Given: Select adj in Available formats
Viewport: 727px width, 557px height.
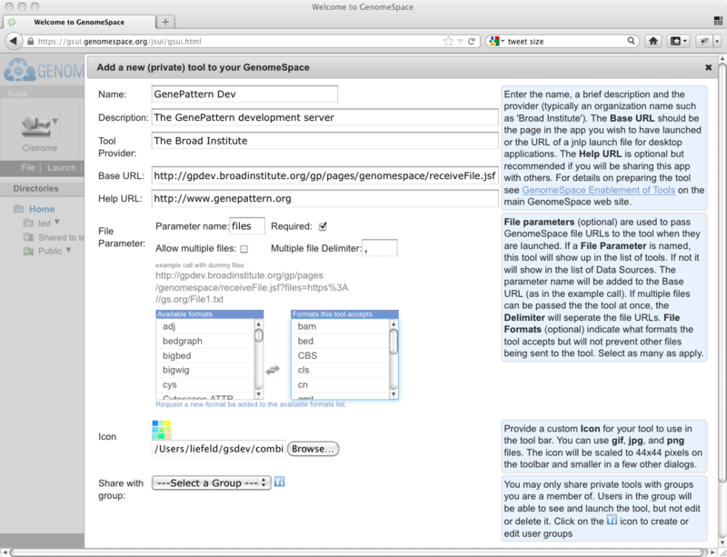Looking at the screenshot, I should click(205, 326).
